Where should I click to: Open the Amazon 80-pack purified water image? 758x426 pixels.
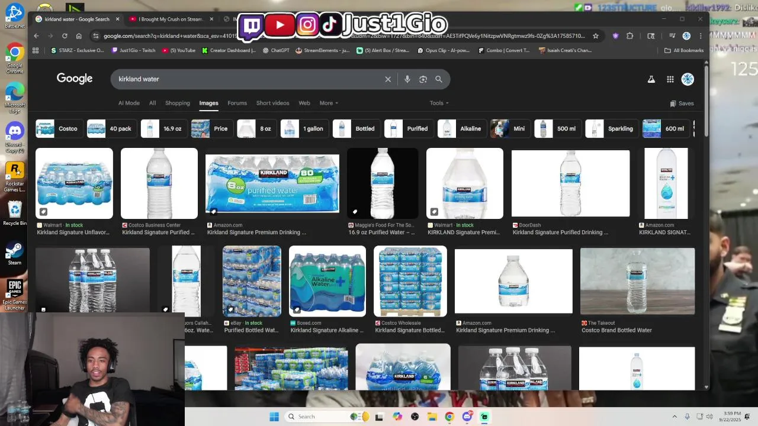272,183
